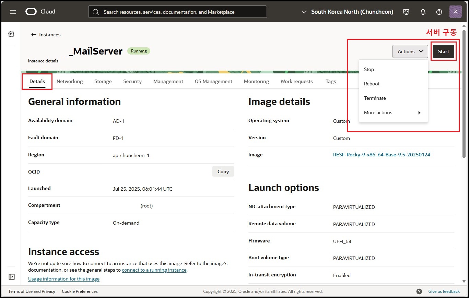
Task: Select the Details tab
Action: point(37,81)
